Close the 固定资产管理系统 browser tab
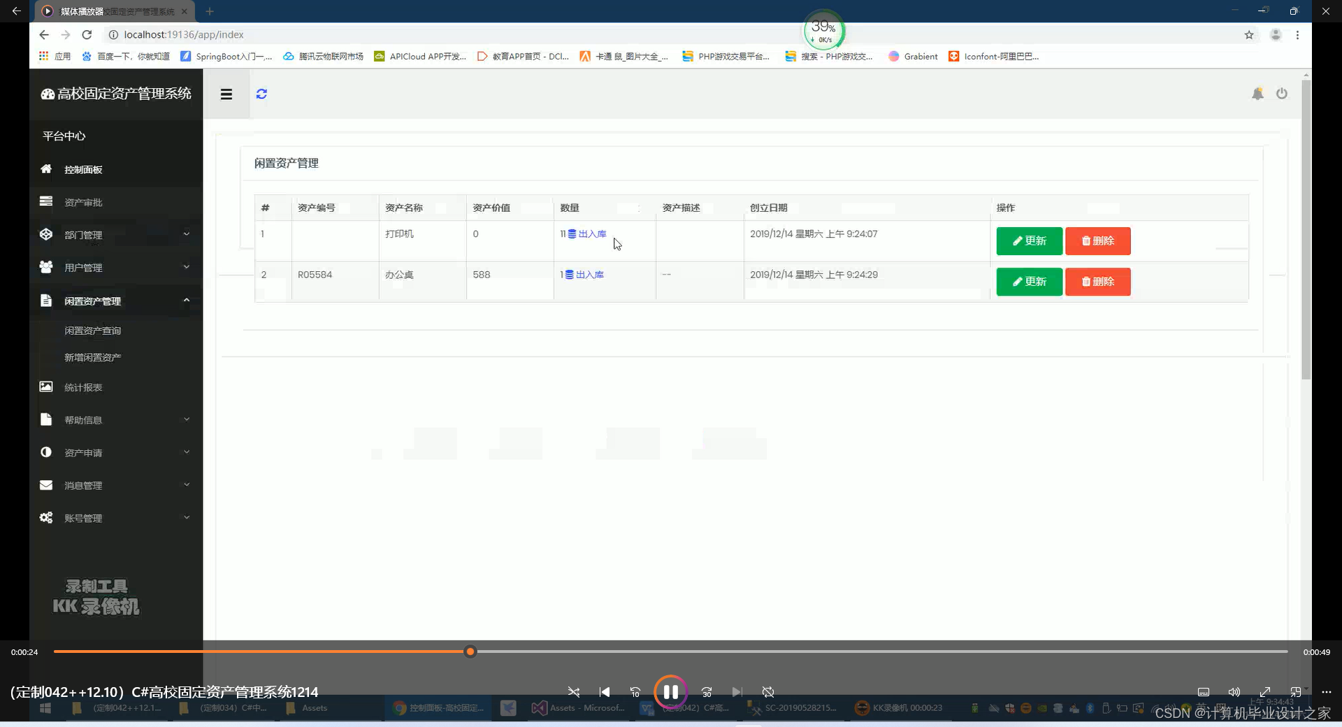Image resolution: width=1342 pixels, height=727 pixels. [185, 11]
